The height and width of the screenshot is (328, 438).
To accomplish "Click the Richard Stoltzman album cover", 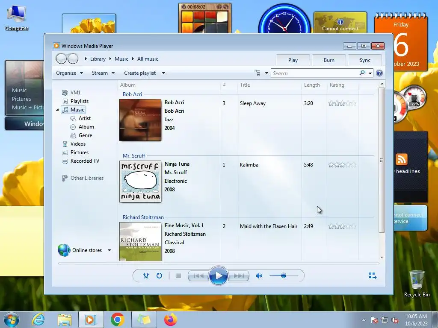I will tap(140, 242).
